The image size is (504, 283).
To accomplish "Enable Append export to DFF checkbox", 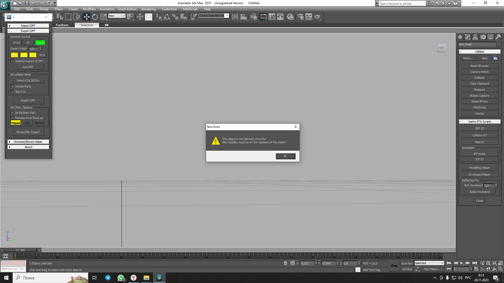I will click(x=12, y=61).
